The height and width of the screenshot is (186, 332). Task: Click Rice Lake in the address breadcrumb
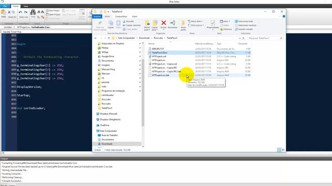(x=158, y=38)
